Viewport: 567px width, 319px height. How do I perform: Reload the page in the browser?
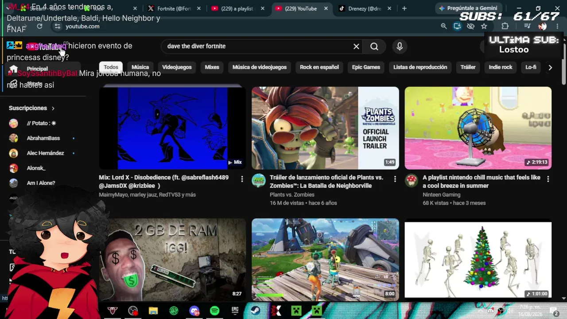(39, 27)
